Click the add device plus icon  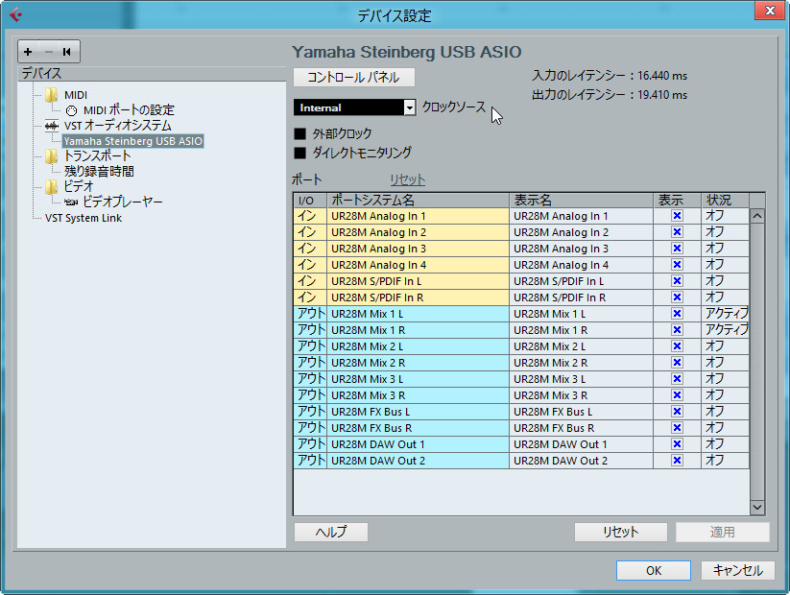pyautogui.click(x=28, y=52)
